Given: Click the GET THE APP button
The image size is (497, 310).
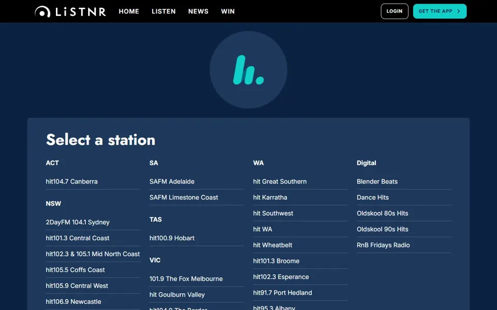Looking at the screenshot, I should 440,11.
